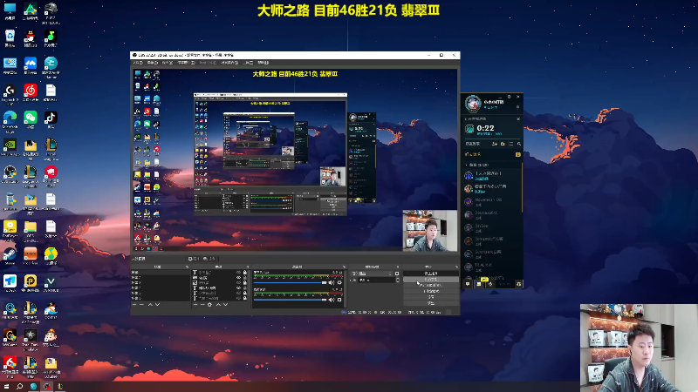Viewport: 698px width, 392px height.
Task: Open chat bubble icon at League panel bottom
Action: [x=468, y=284]
